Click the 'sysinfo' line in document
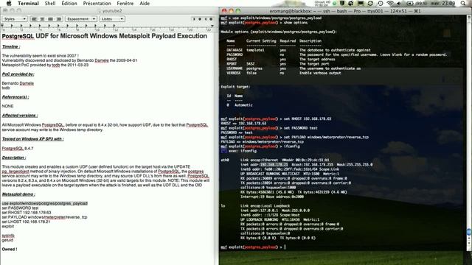 [8, 236]
